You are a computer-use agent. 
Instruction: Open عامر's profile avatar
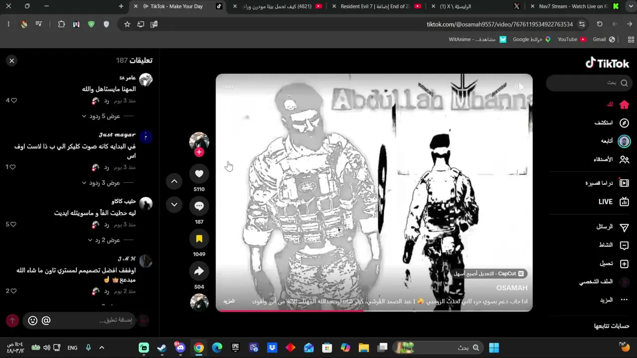(x=146, y=80)
